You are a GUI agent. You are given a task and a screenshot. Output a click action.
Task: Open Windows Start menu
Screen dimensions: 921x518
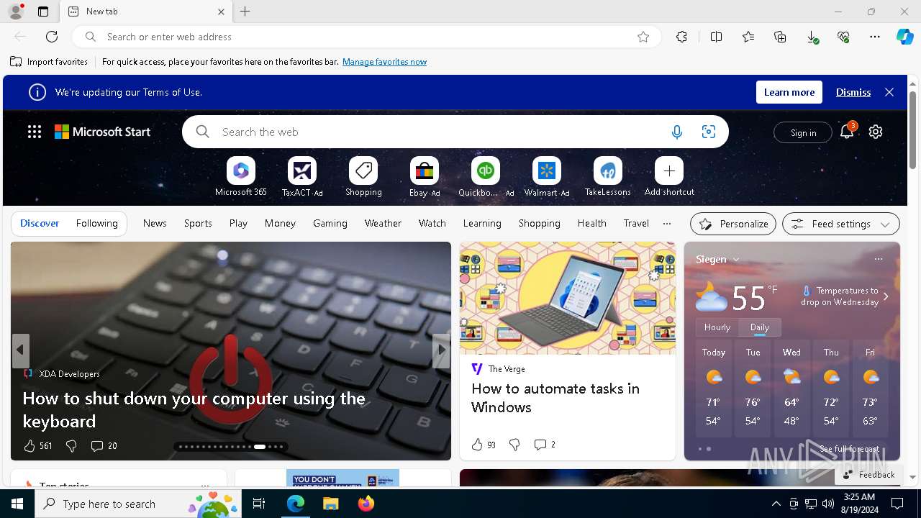click(17, 504)
